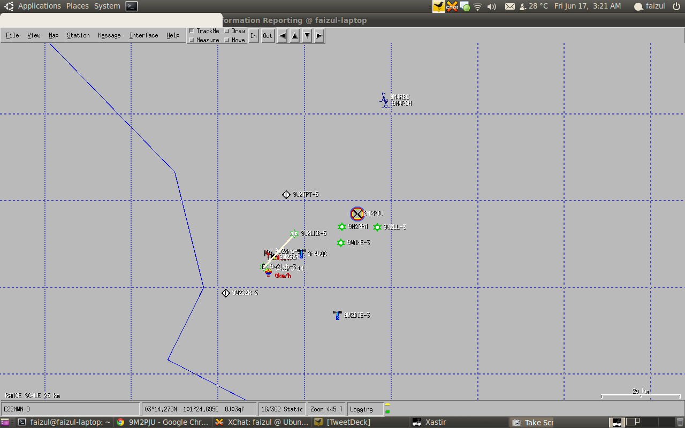This screenshot has width=685, height=428.
Task: Pan map right with arrow button
Action: 319,36
